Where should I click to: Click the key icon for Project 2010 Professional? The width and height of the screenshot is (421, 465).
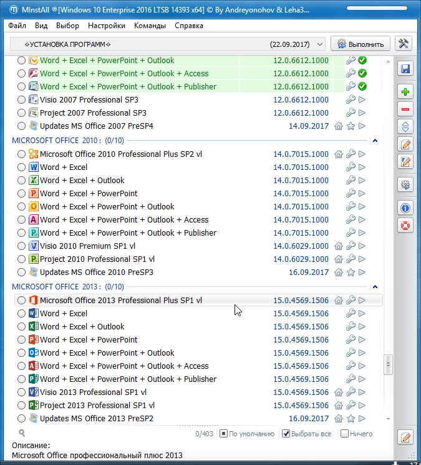[351, 259]
